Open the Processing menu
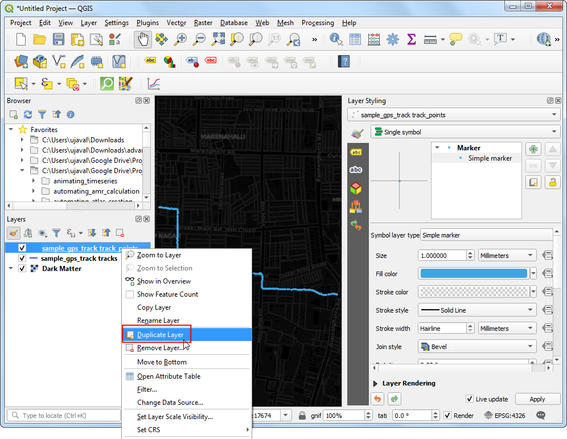567x439 pixels. point(318,23)
